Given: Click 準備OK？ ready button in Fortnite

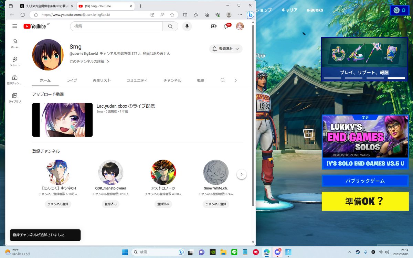Looking at the screenshot, I should pyautogui.click(x=365, y=201).
